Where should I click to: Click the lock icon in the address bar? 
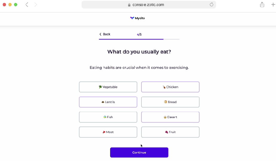pyautogui.click(x=129, y=5)
